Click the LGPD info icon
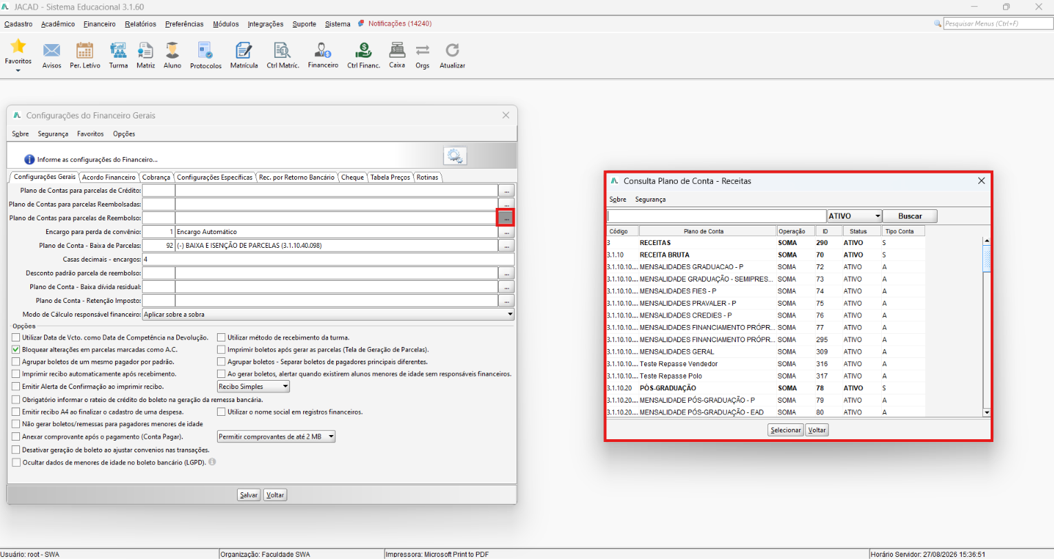 (212, 462)
